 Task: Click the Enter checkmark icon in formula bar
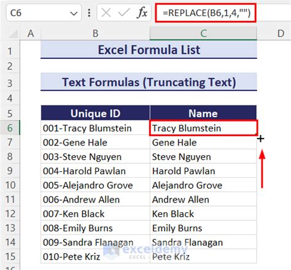click(x=124, y=13)
